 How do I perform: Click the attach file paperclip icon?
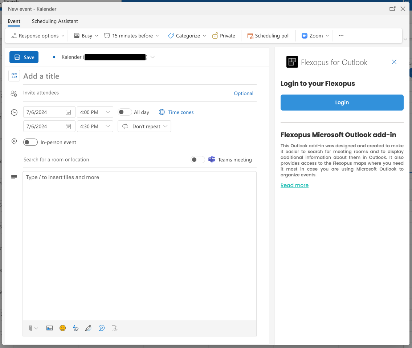(x=31, y=328)
